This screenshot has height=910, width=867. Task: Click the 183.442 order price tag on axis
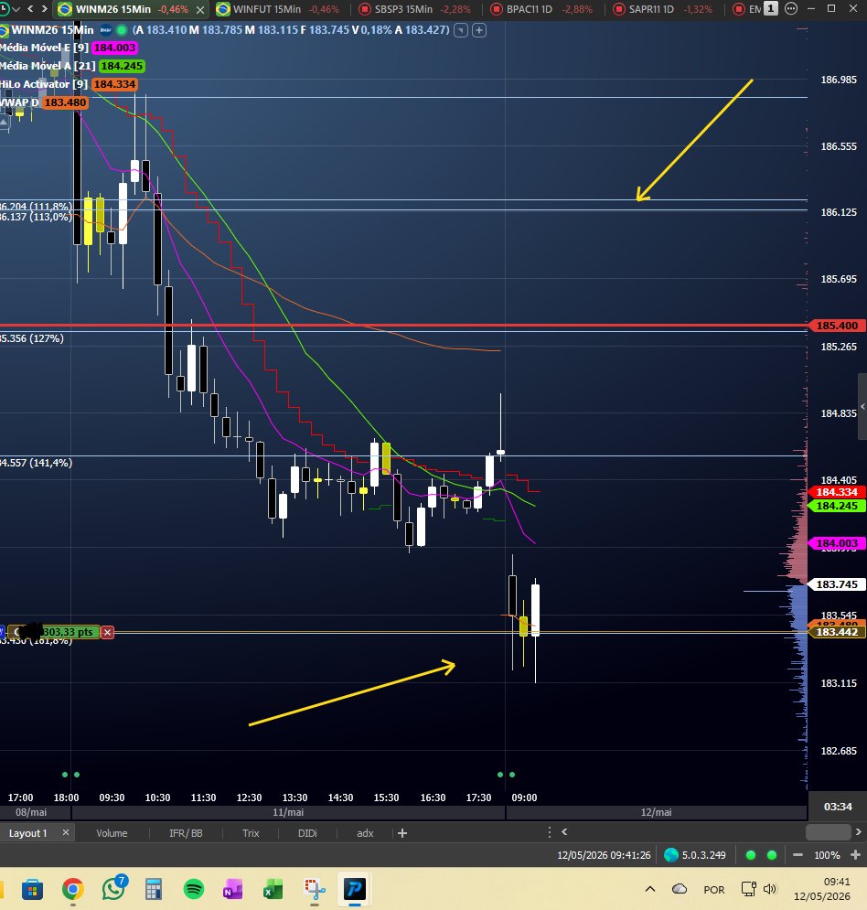(837, 632)
